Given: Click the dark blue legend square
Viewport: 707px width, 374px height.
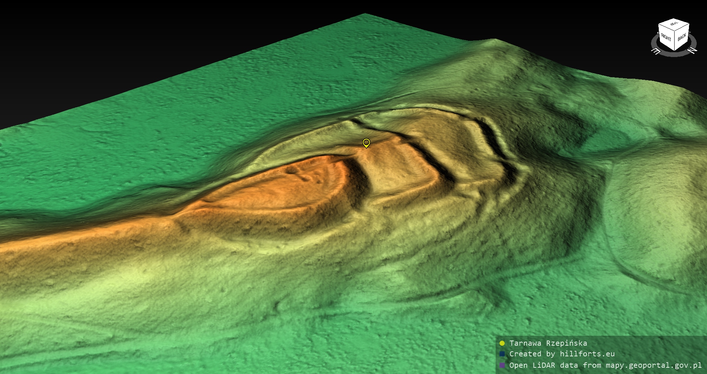Looking at the screenshot, I should point(502,354).
